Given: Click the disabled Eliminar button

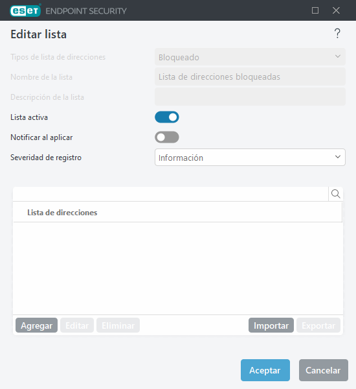Looking at the screenshot, I should point(118,325).
